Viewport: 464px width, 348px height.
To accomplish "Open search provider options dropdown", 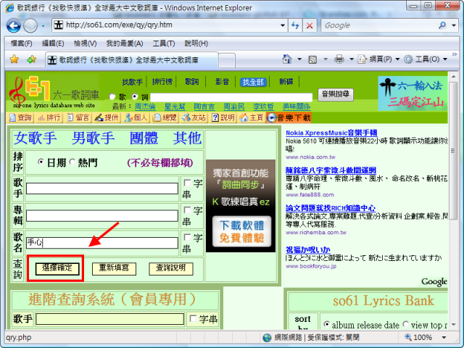I will point(454,25).
